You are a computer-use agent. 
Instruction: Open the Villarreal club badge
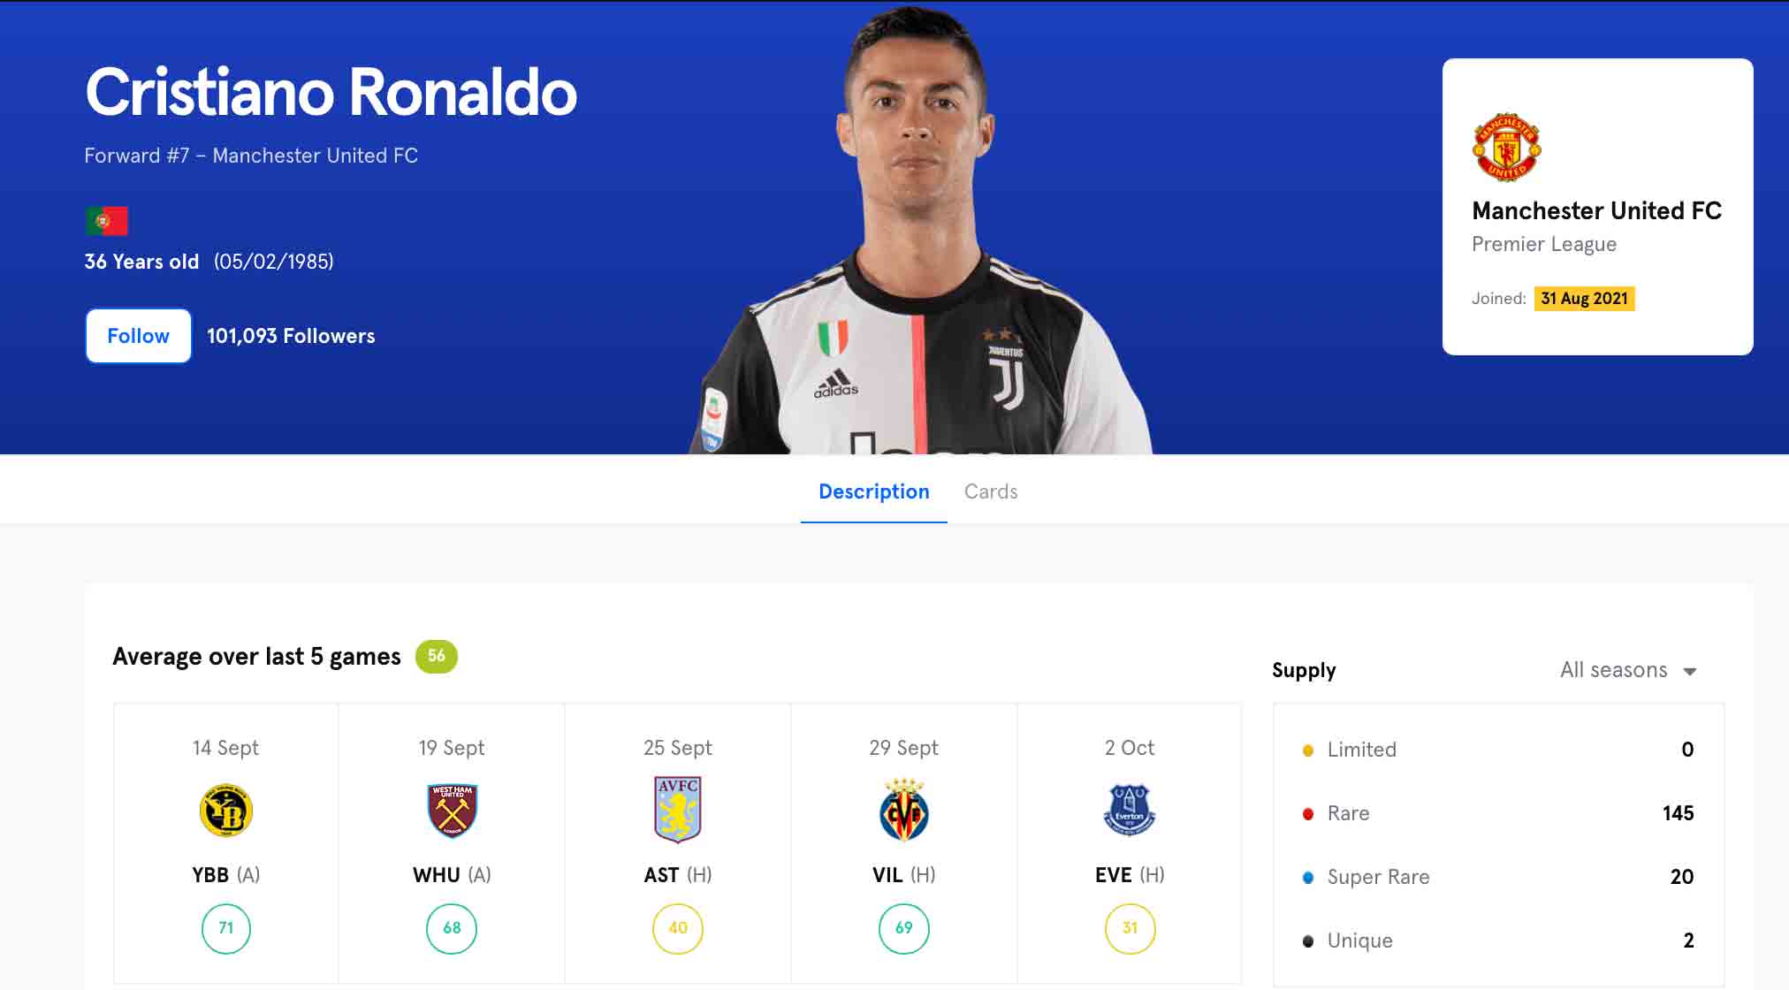[x=903, y=810]
